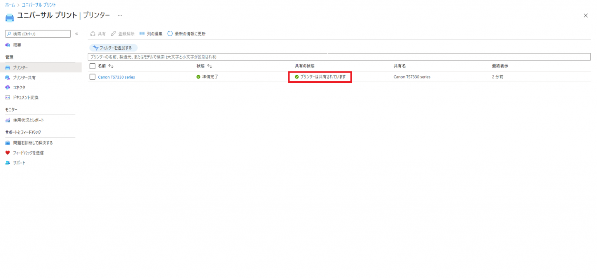This screenshot has height=278, width=597.
Task: Check the select-all checkbox in the header row
Action: click(x=92, y=66)
